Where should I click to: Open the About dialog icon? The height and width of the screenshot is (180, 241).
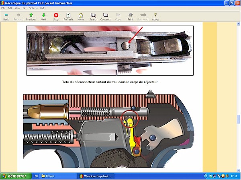click(155, 15)
